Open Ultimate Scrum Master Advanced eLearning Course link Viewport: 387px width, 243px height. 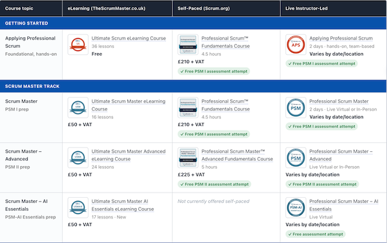129,155
